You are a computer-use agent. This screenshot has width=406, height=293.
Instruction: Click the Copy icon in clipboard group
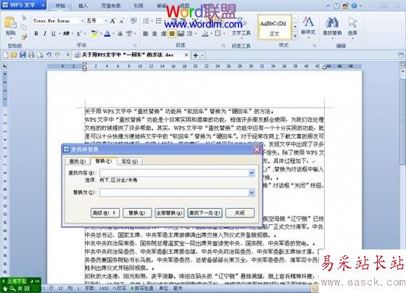click(x=24, y=28)
